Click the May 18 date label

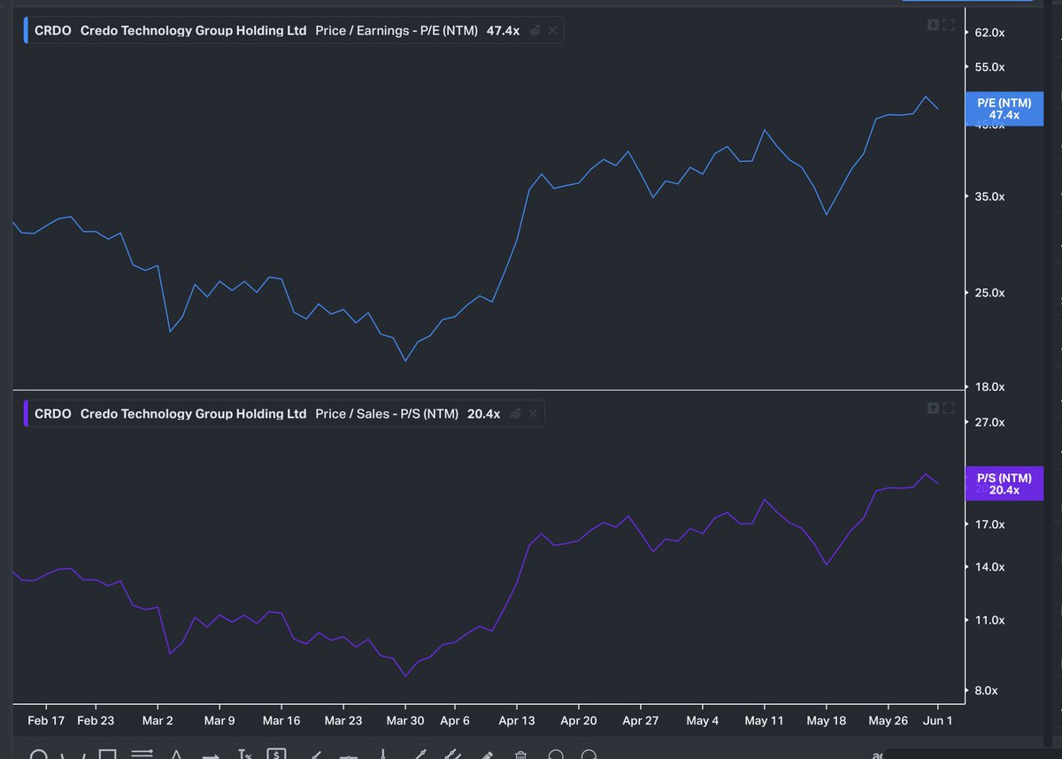point(826,721)
